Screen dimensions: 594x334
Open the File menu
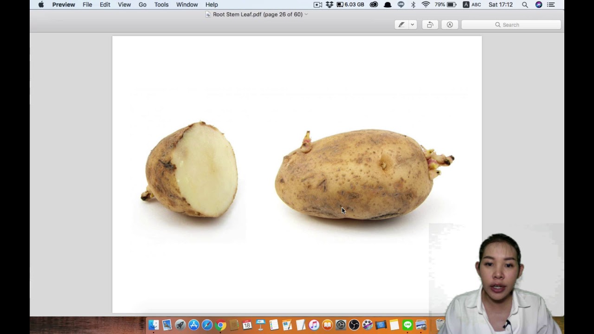tap(87, 5)
